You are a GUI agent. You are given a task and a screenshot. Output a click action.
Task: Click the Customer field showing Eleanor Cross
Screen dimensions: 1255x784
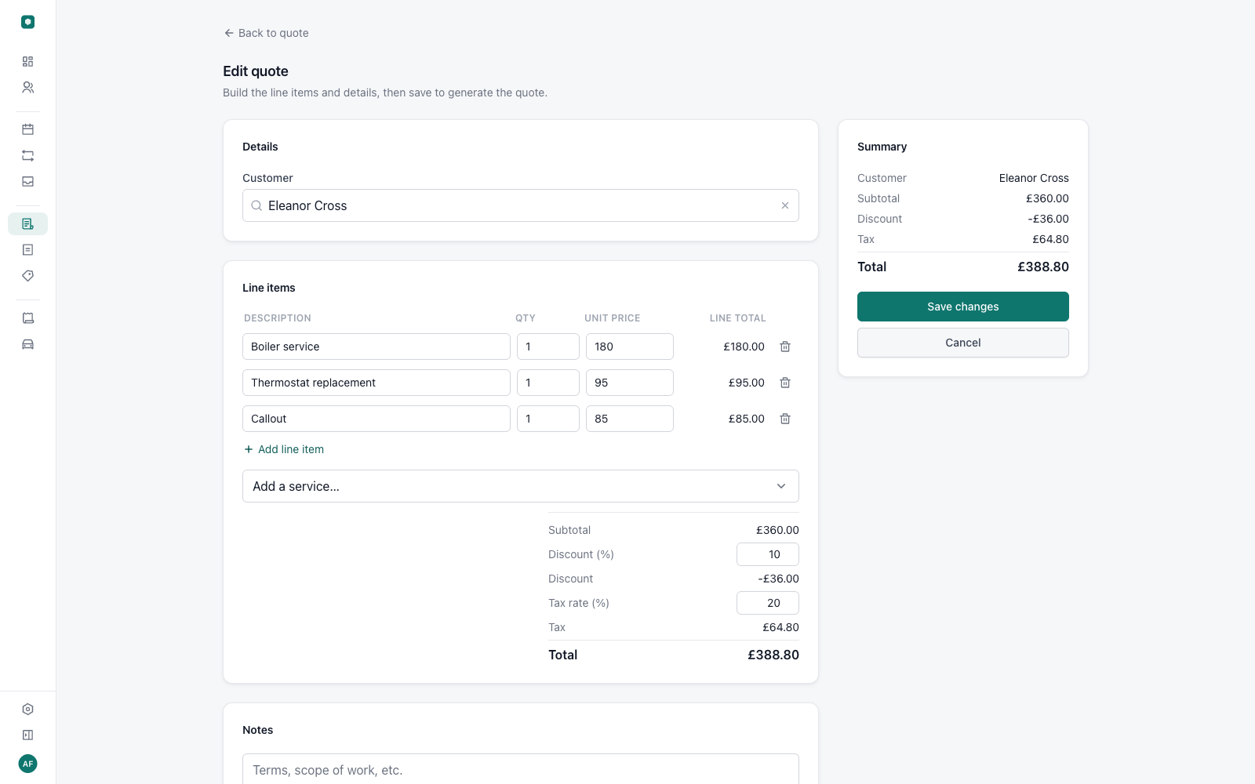point(521,205)
